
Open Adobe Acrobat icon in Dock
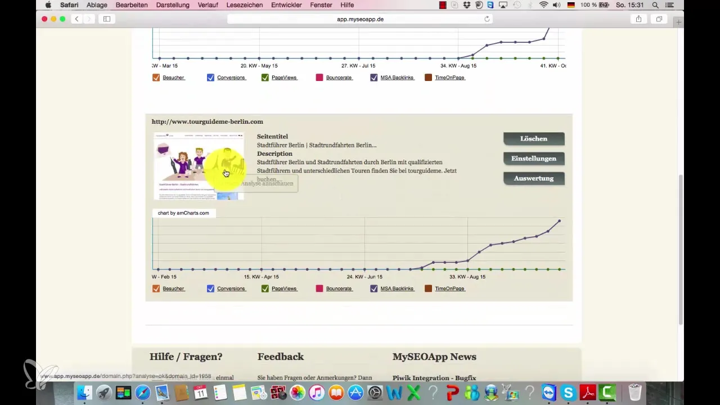588,392
